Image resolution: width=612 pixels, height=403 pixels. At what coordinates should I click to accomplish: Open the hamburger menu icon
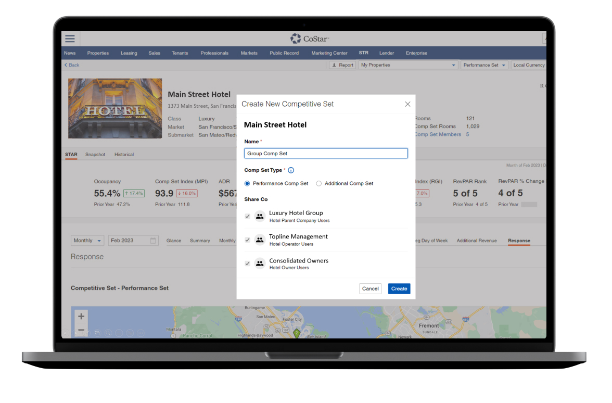[x=70, y=39]
